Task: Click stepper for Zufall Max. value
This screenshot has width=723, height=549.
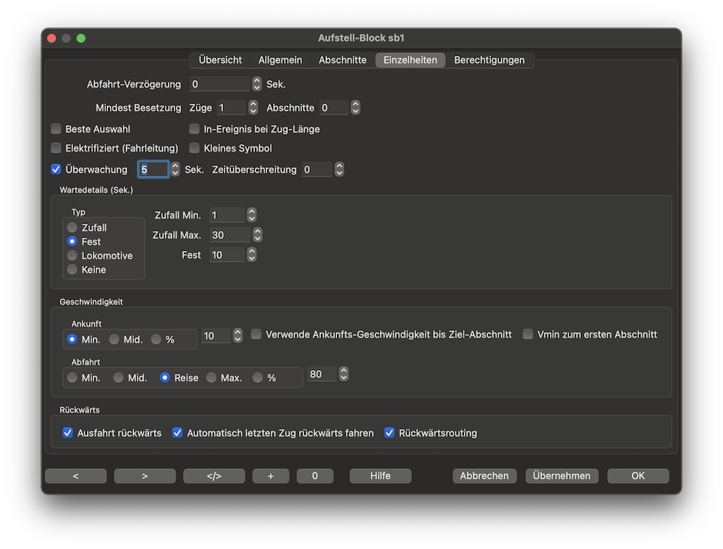Action: [x=257, y=235]
